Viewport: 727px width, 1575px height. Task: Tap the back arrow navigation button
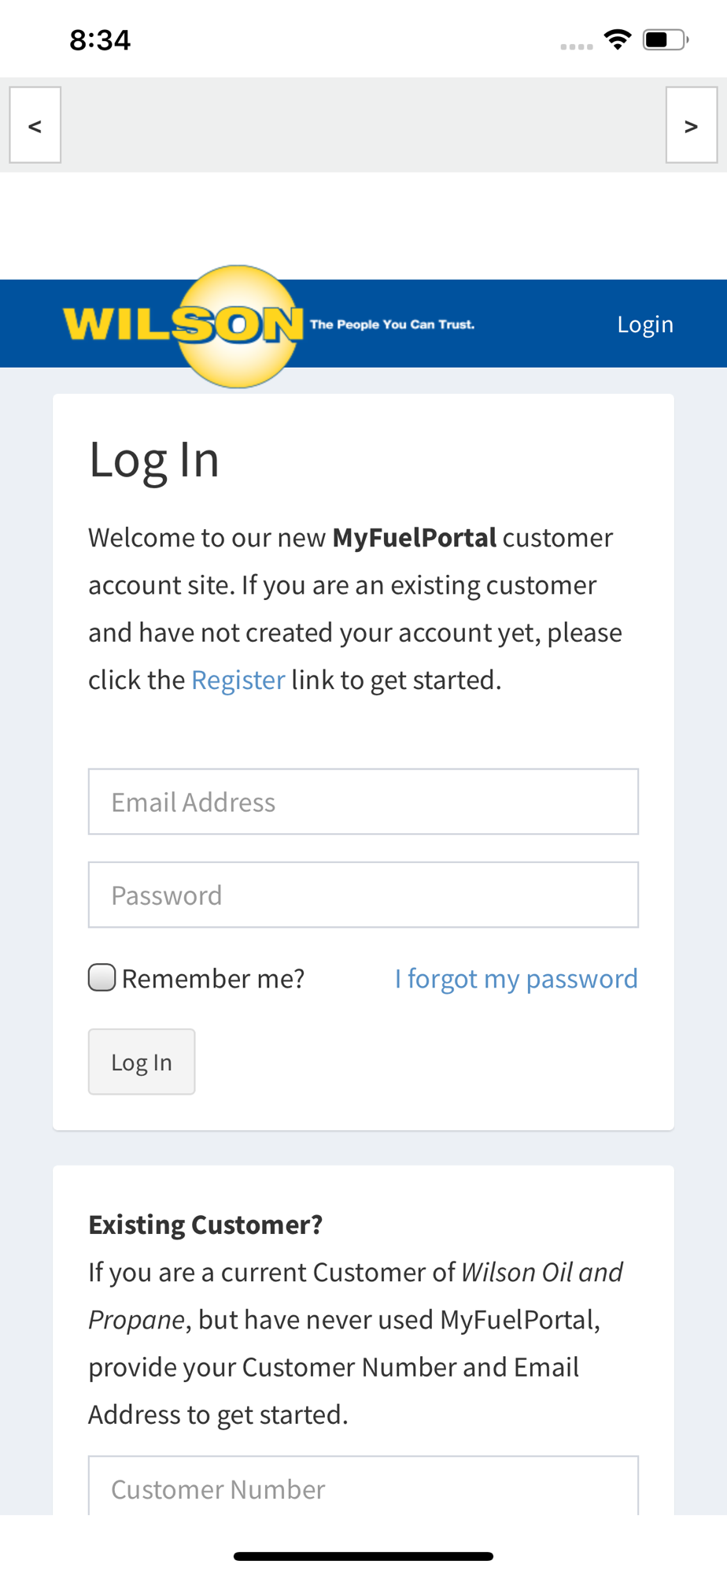tap(35, 125)
